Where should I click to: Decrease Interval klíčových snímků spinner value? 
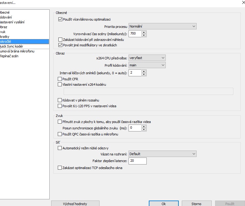[144, 74]
